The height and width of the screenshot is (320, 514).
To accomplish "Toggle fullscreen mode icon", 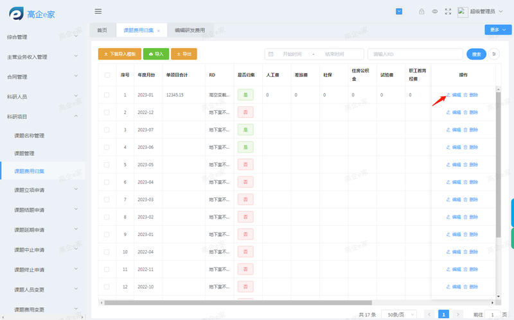I will tap(448, 12).
